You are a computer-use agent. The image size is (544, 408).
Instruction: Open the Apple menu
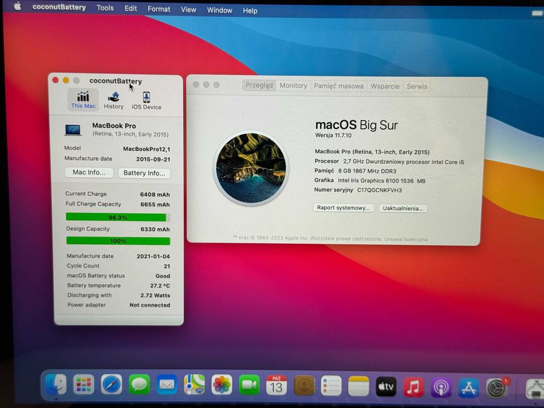pos(17,6)
